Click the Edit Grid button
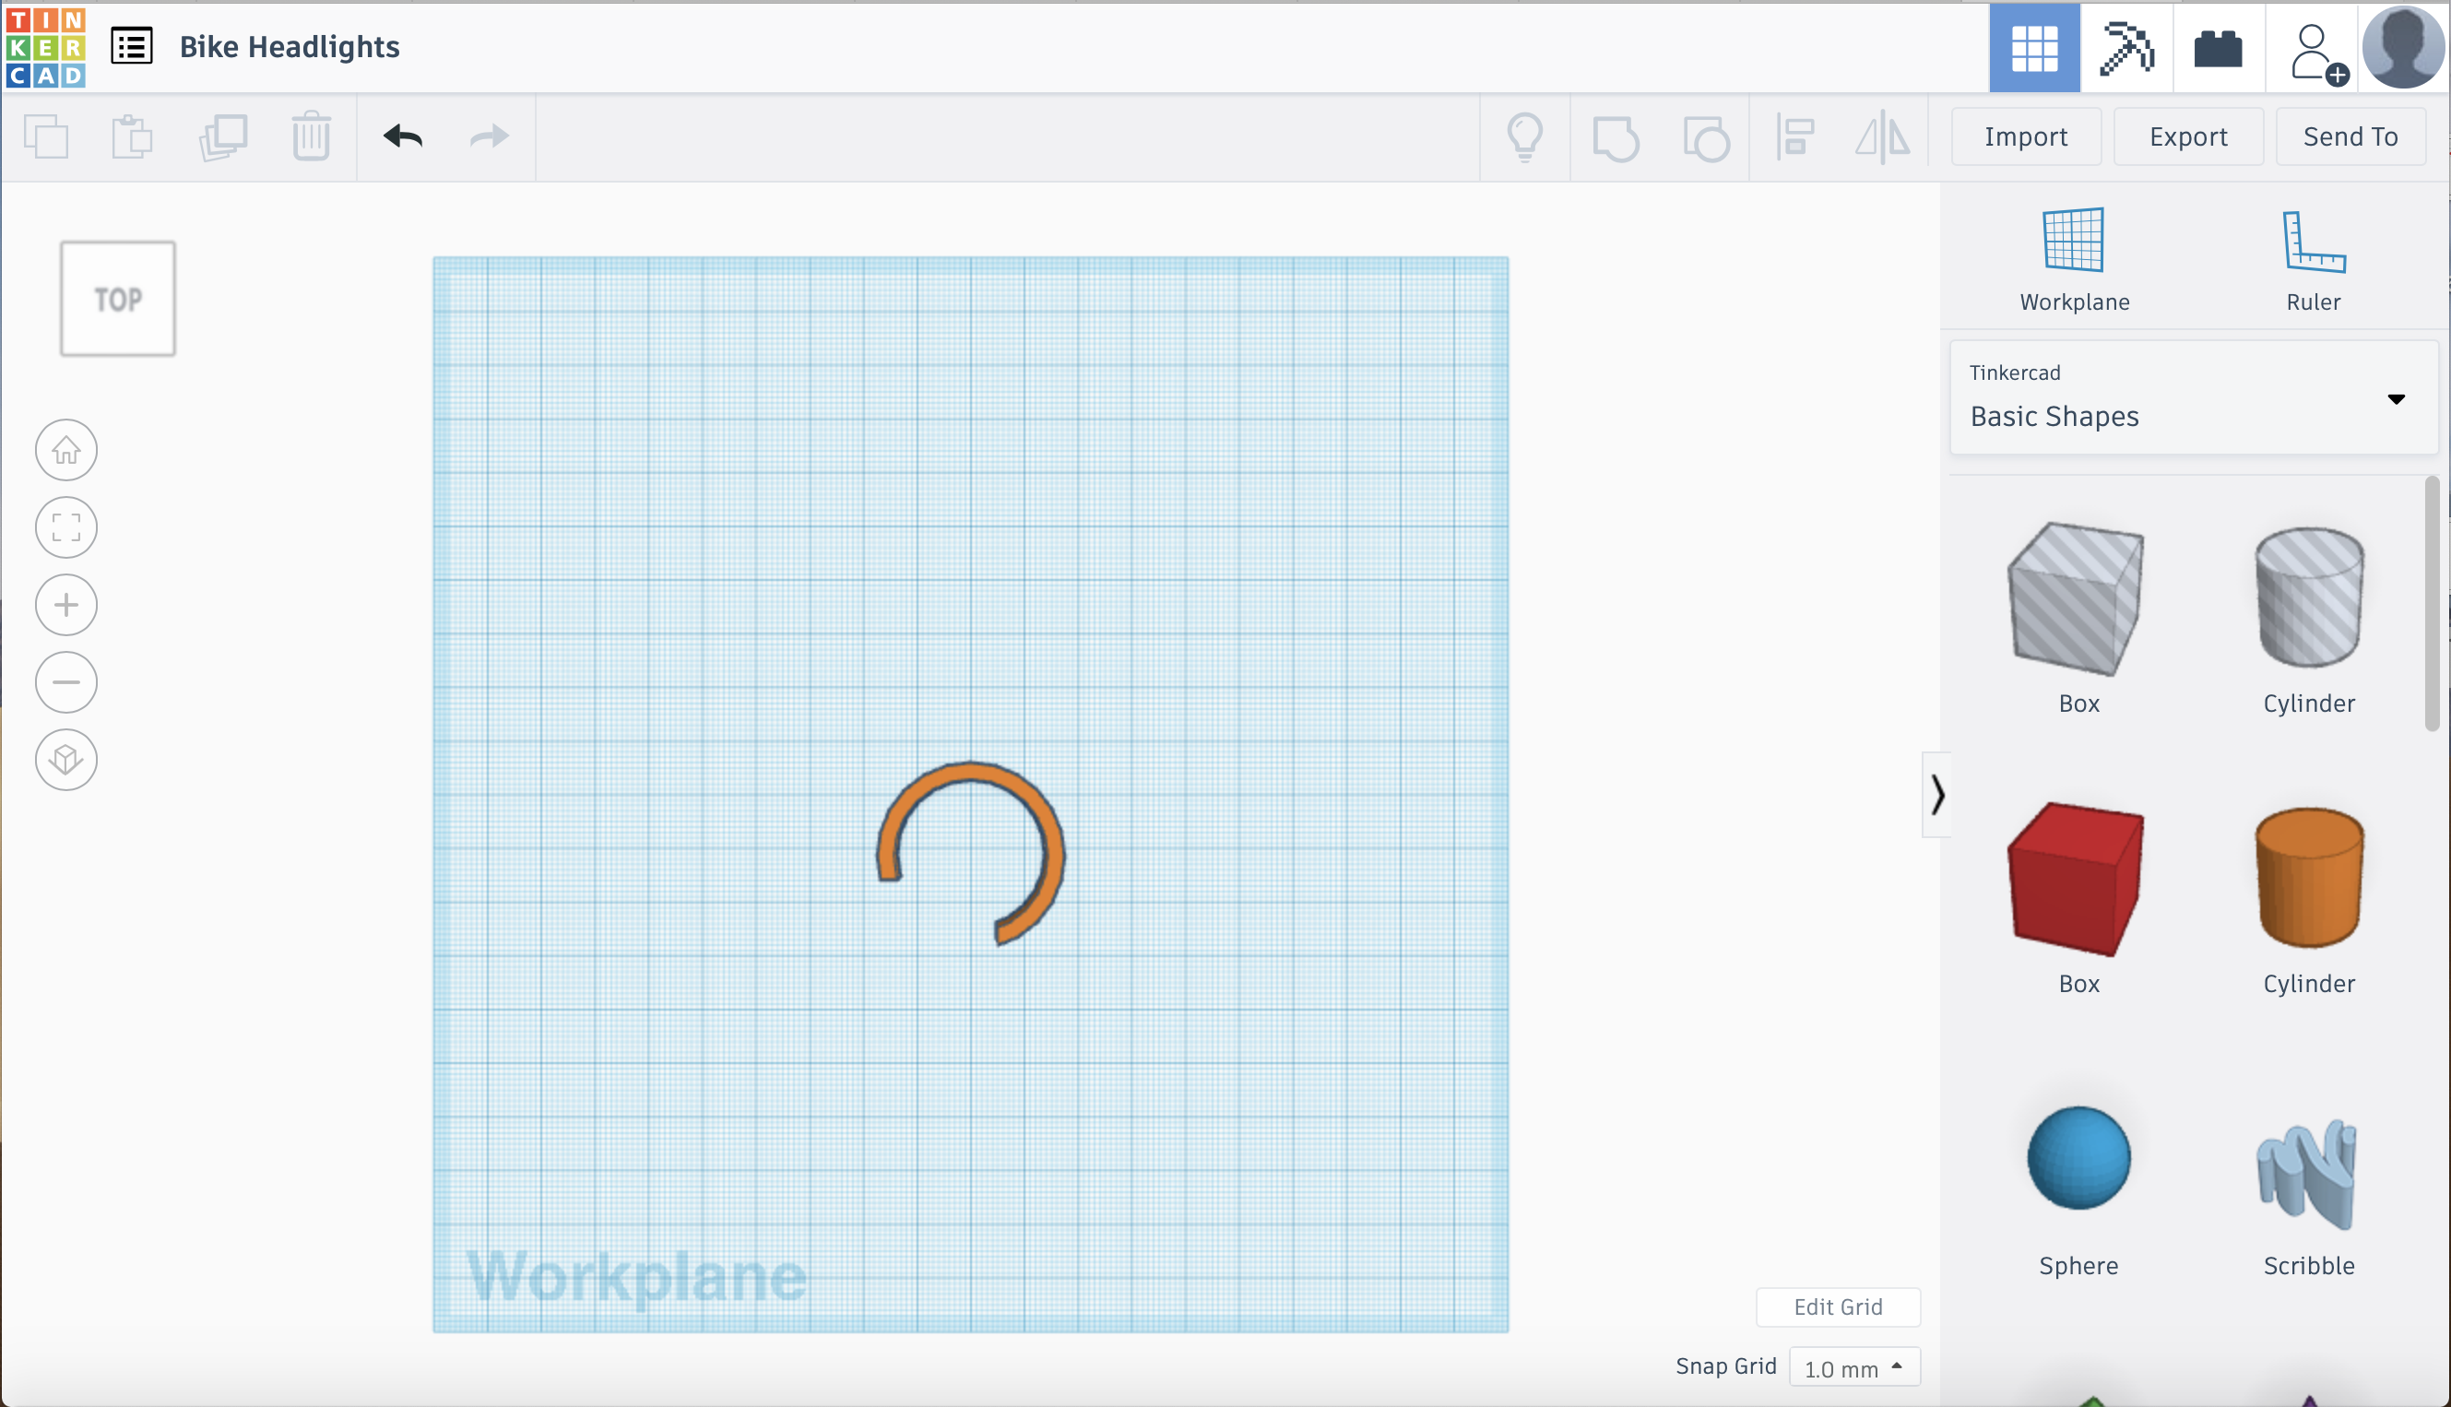 [x=1839, y=1307]
